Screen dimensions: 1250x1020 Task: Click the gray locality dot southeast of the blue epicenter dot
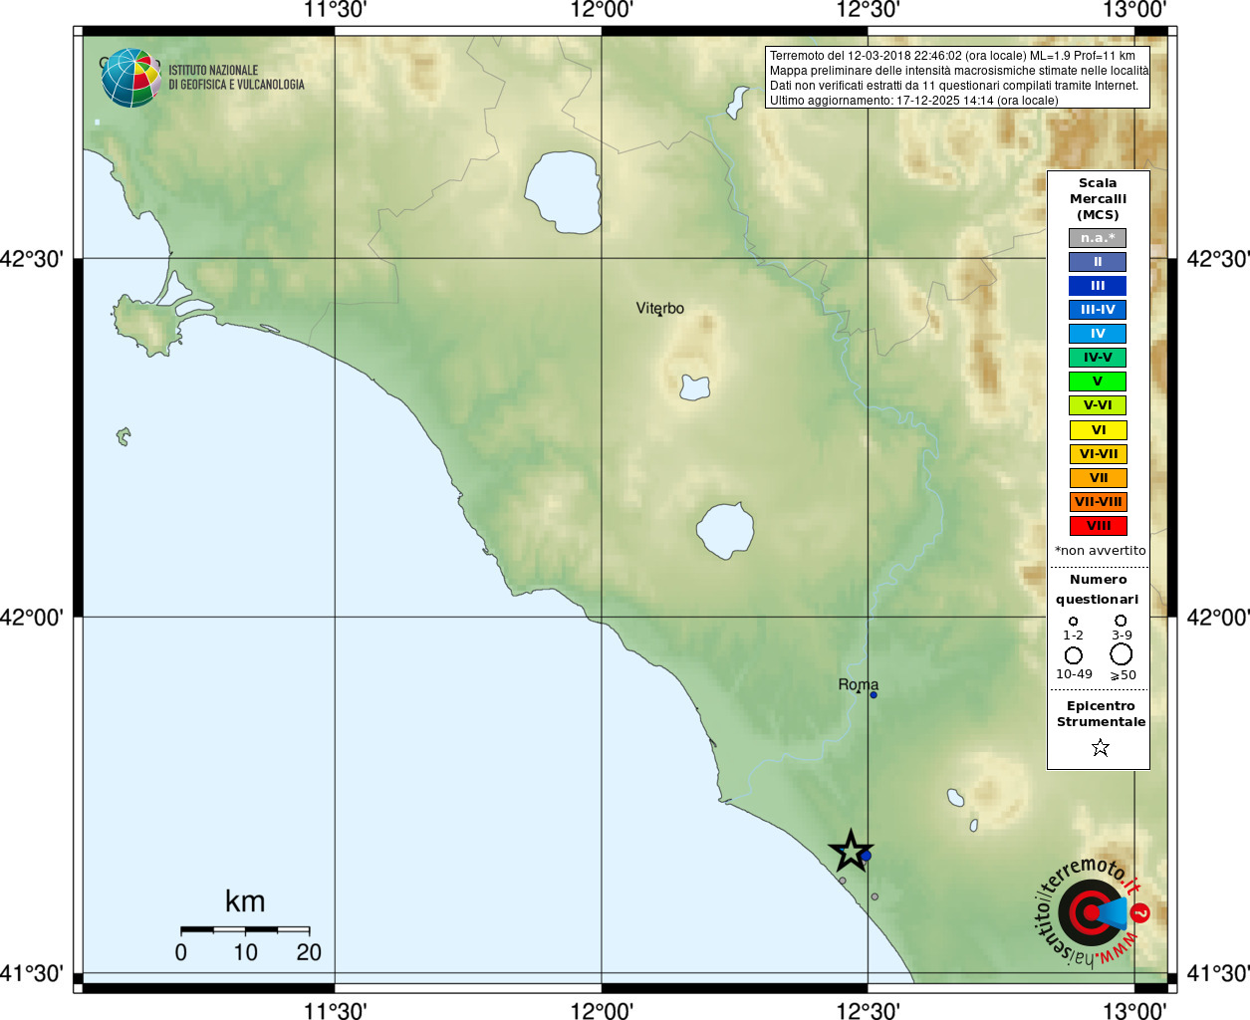875,896
